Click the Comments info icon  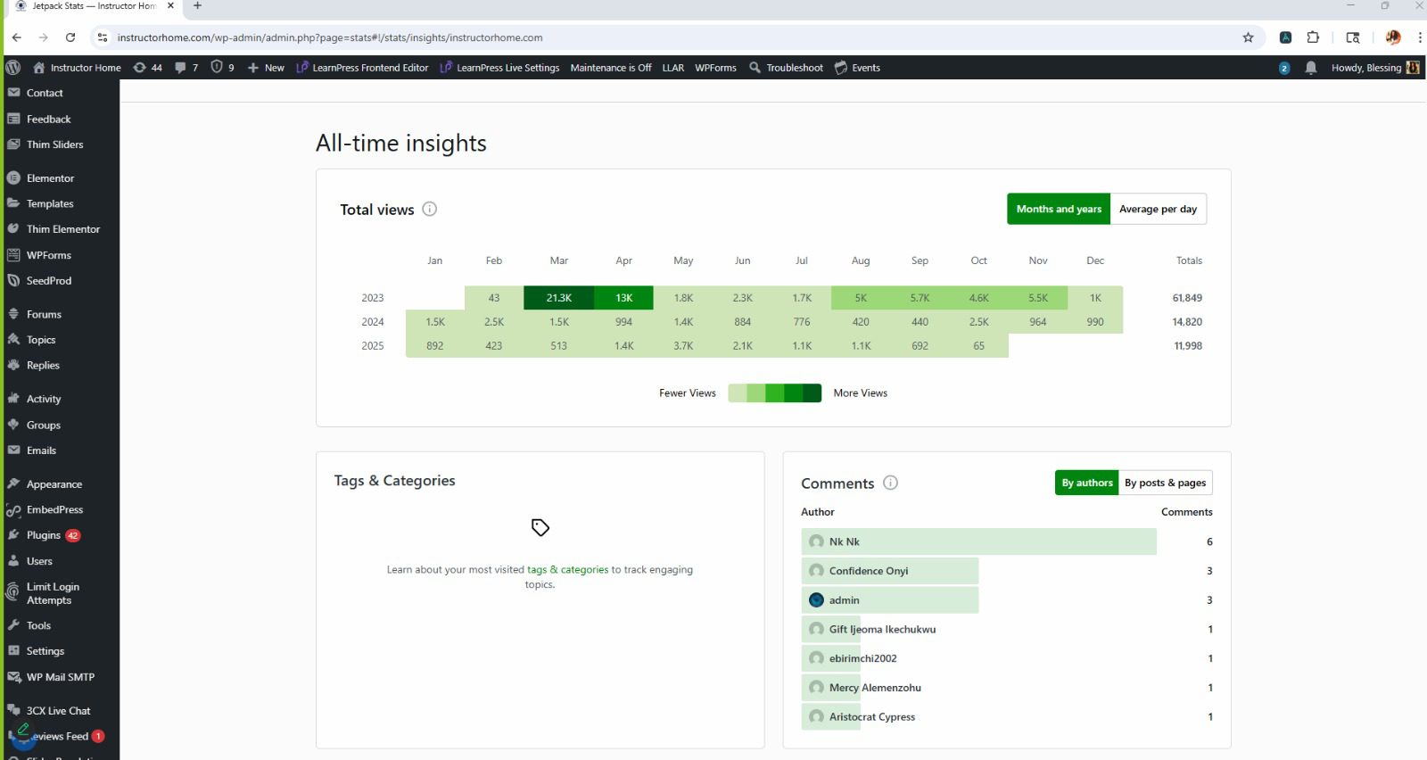890,483
